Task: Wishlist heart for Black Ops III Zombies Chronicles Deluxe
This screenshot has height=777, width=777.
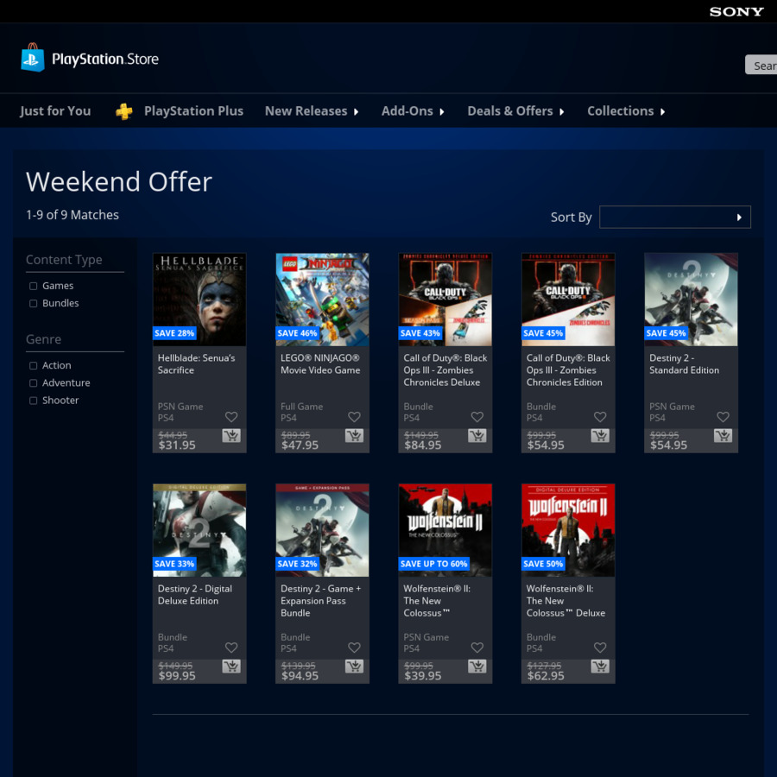Action: pos(477,417)
